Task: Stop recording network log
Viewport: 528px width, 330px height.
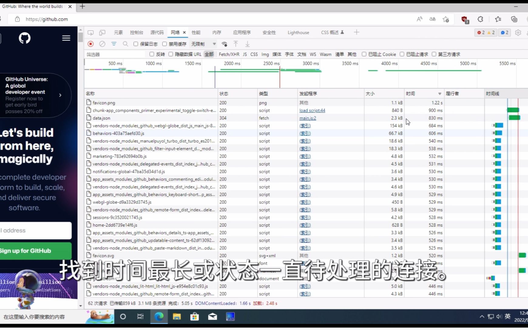Action: click(90, 44)
